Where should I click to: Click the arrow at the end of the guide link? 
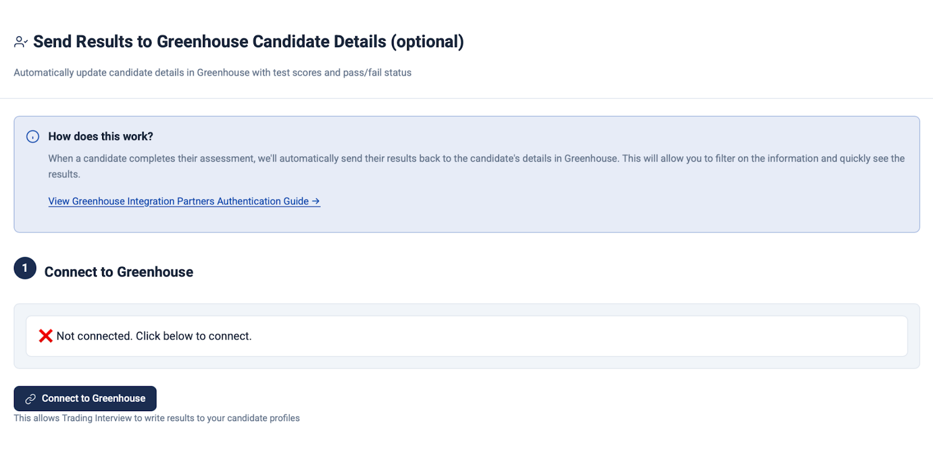pos(316,201)
